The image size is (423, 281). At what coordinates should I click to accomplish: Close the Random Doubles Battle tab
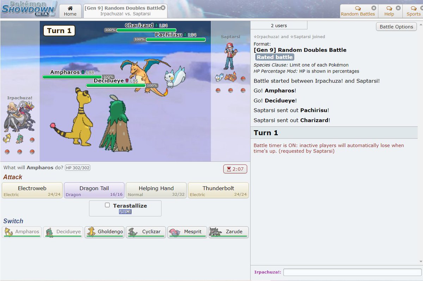163,8
